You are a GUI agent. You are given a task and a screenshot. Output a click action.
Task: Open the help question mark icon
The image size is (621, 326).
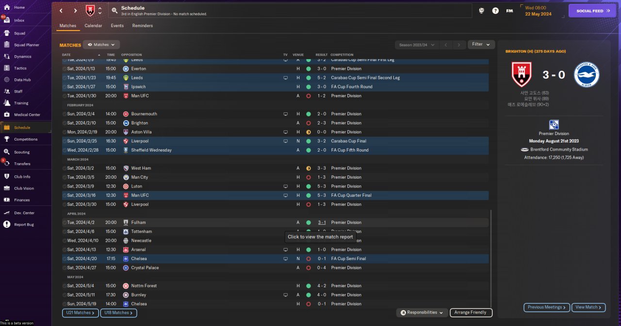495,11
